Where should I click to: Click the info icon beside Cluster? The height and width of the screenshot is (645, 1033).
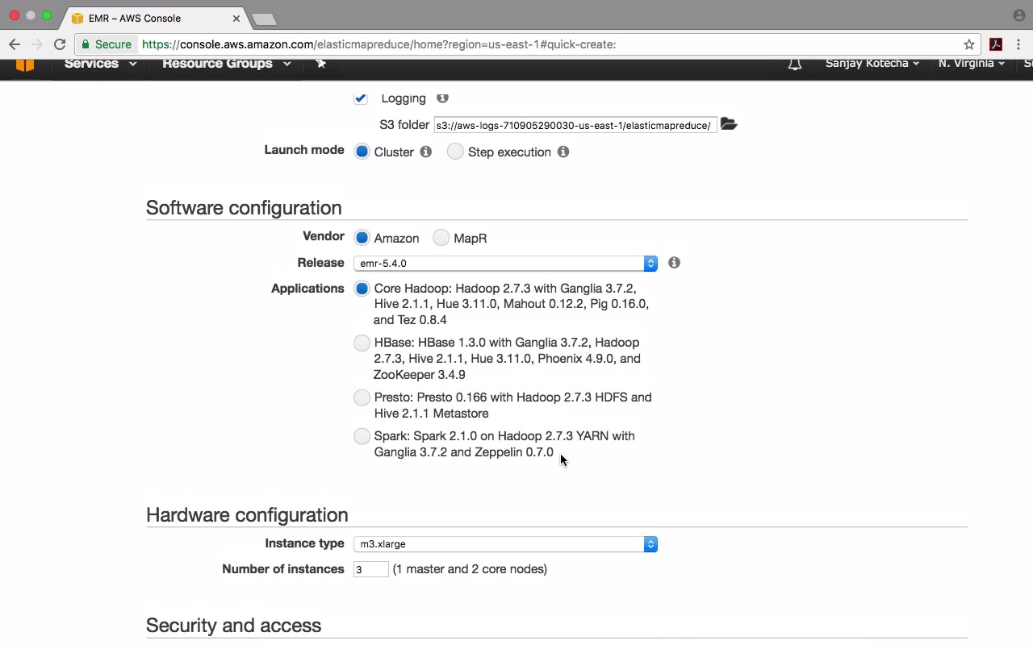(x=425, y=152)
